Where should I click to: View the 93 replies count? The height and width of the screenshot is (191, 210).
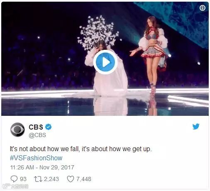23,179
